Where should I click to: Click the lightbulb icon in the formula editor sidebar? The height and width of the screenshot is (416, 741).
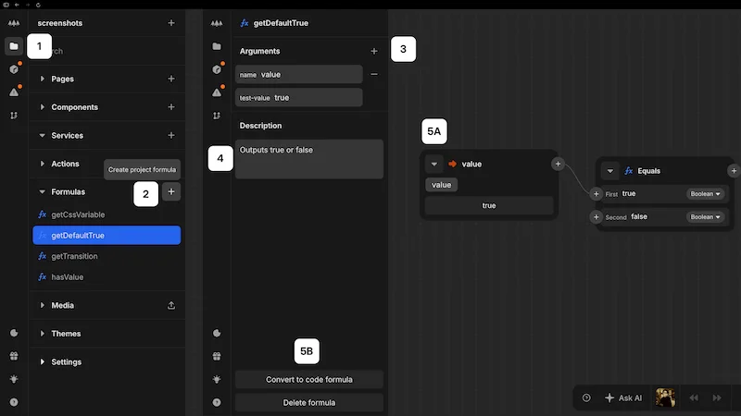click(x=217, y=379)
